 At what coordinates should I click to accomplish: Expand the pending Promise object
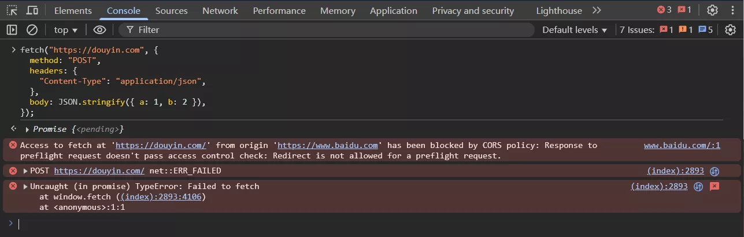(x=27, y=129)
